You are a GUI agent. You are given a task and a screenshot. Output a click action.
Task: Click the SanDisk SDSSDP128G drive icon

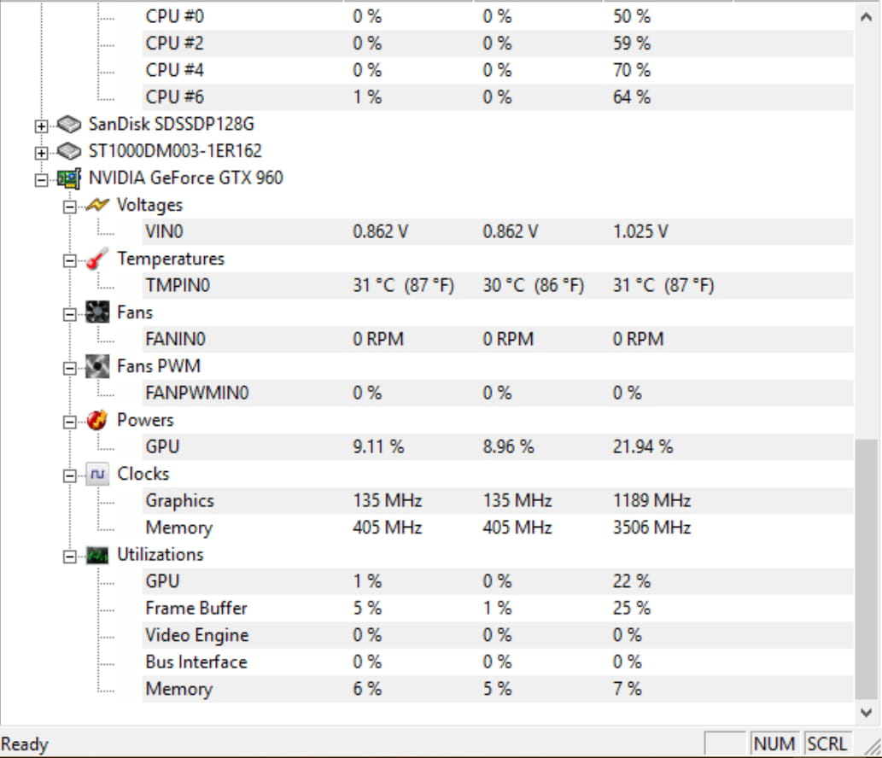(69, 125)
